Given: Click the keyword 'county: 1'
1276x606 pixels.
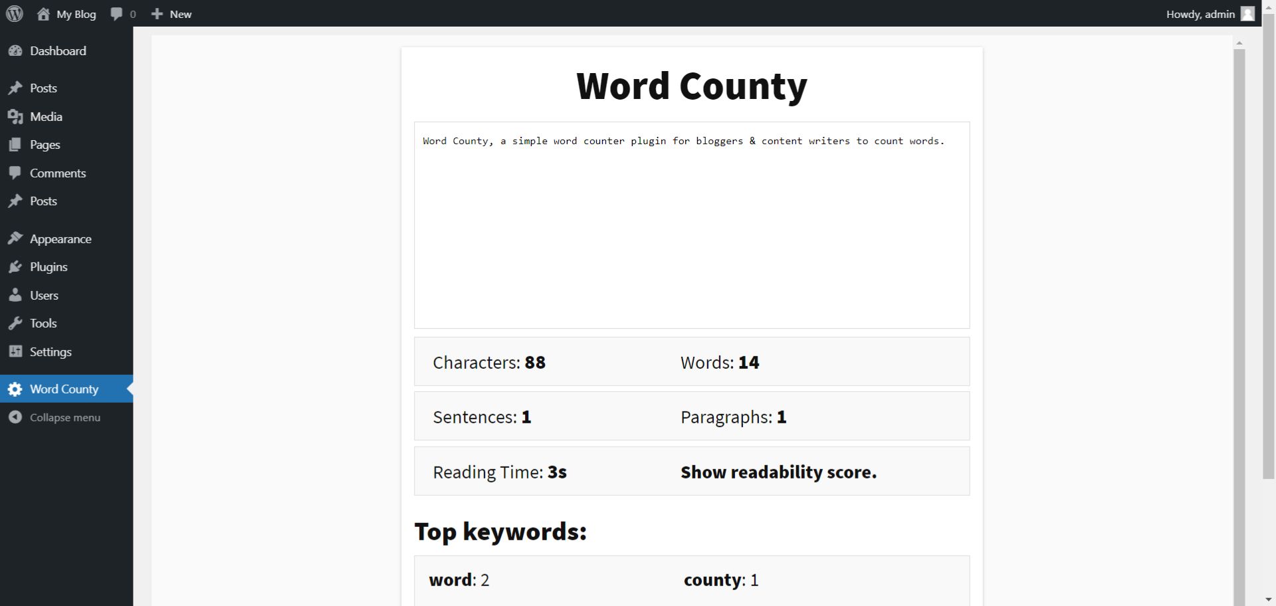Looking at the screenshot, I should click(x=721, y=579).
